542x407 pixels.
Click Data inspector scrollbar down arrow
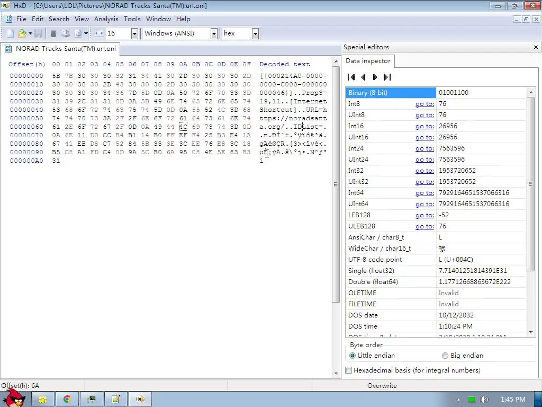coord(531,332)
